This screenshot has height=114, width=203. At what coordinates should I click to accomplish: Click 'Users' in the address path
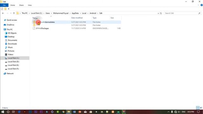pyautogui.click(x=48, y=13)
